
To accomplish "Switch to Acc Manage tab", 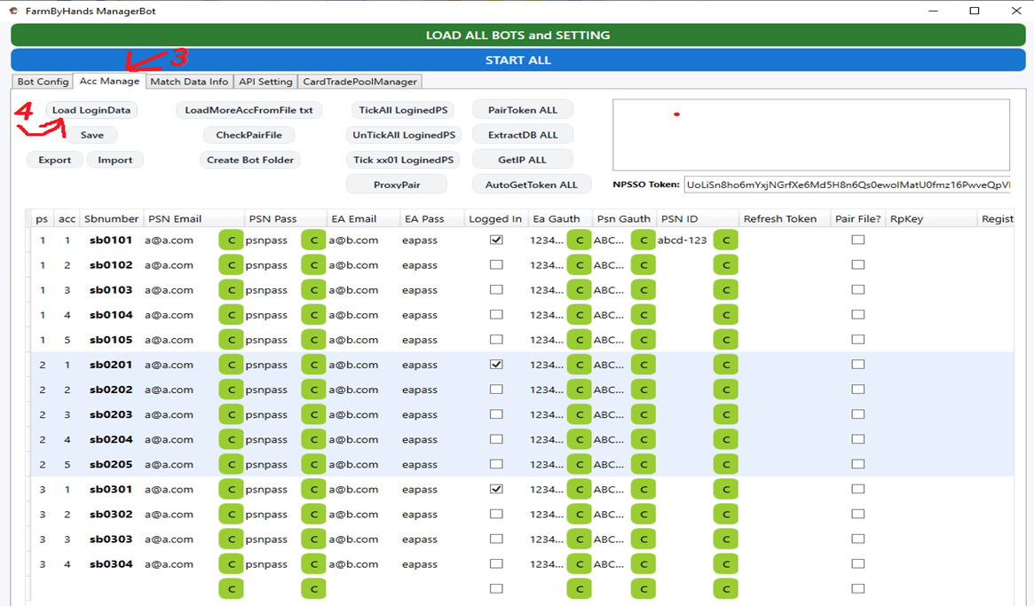I will [x=109, y=81].
